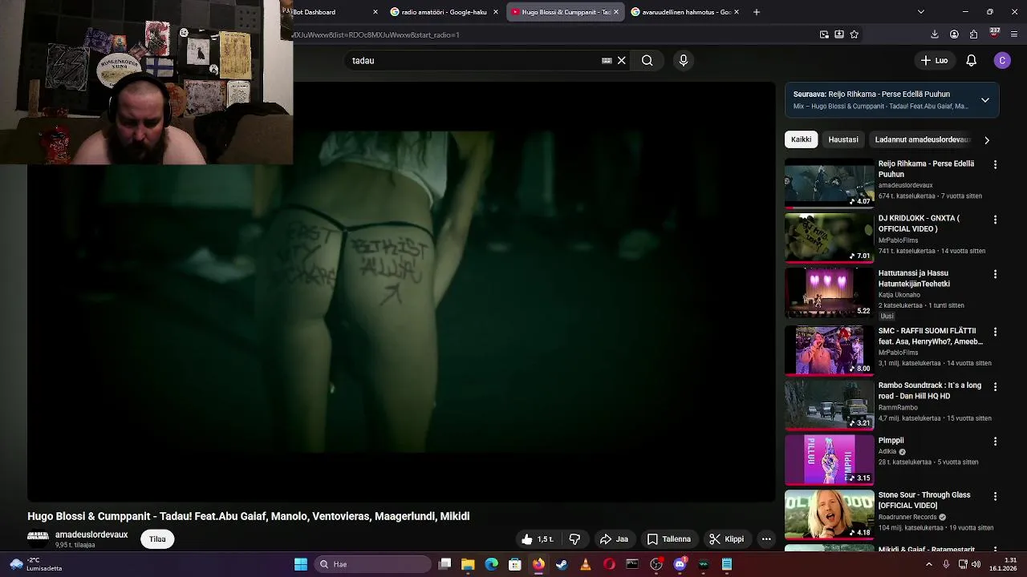Open Reijo Rihkama Perse Edellä Puuhun thumbnail

(829, 183)
